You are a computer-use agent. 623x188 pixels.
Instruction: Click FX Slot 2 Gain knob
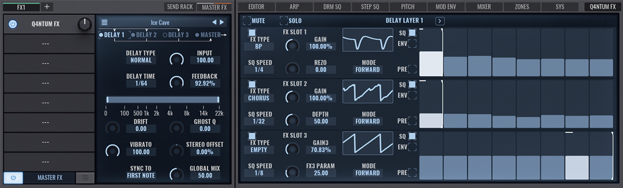coord(292,97)
